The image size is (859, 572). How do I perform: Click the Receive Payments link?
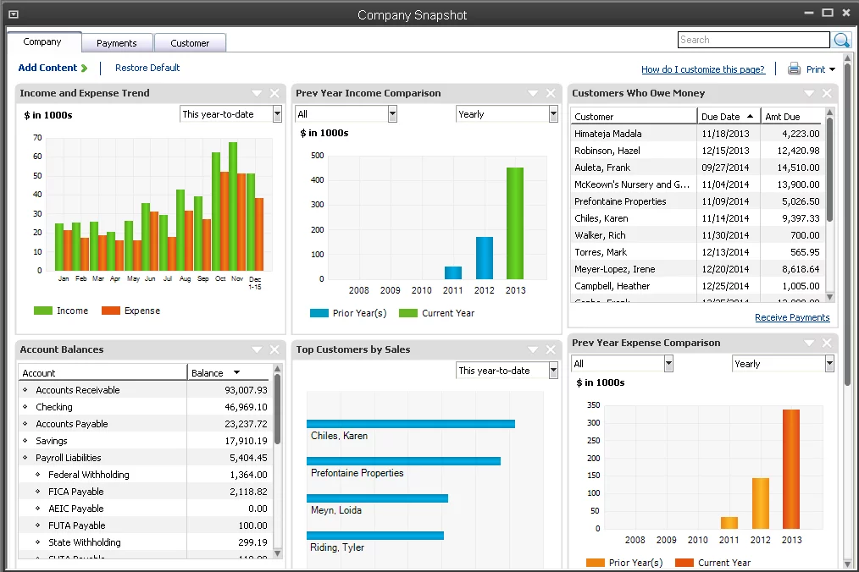click(x=792, y=317)
